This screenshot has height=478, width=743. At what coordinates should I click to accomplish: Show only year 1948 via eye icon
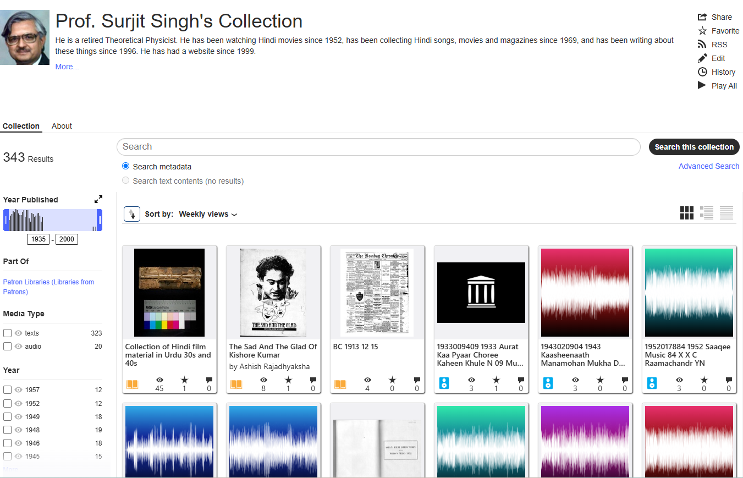(18, 430)
